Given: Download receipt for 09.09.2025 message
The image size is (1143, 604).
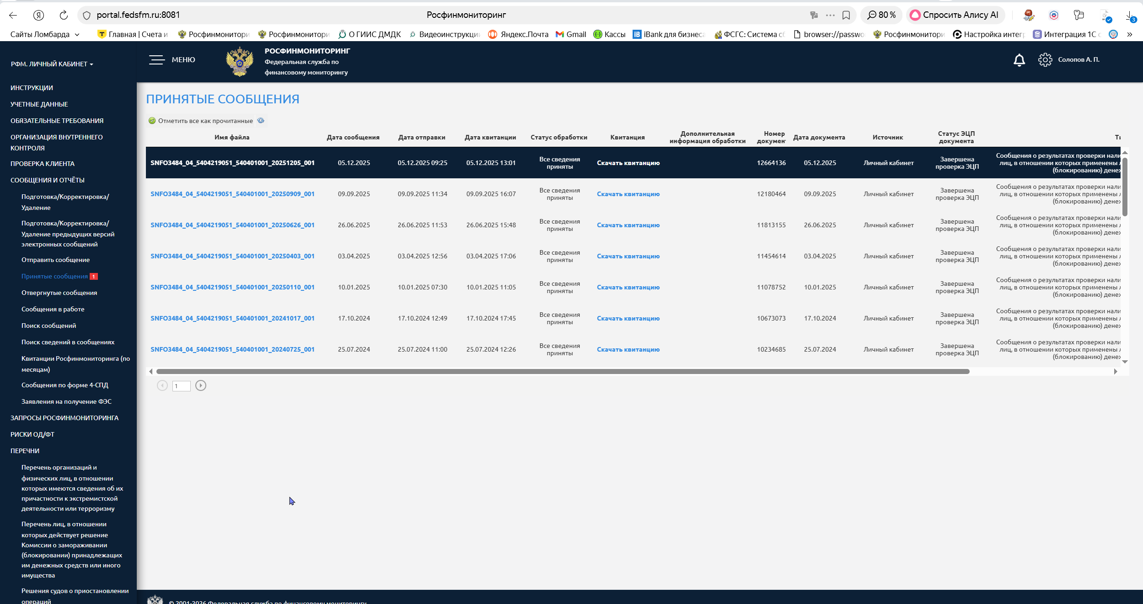Looking at the screenshot, I should click(628, 194).
